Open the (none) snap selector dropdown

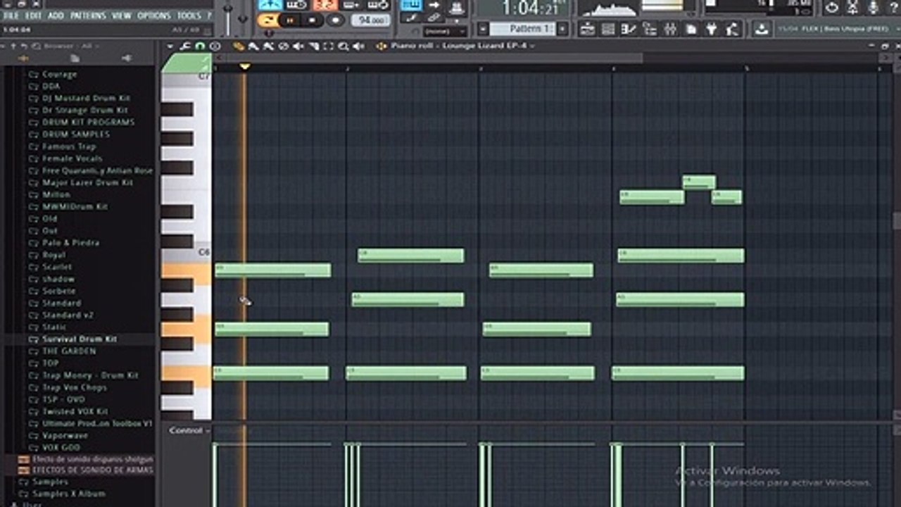tap(444, 32)
